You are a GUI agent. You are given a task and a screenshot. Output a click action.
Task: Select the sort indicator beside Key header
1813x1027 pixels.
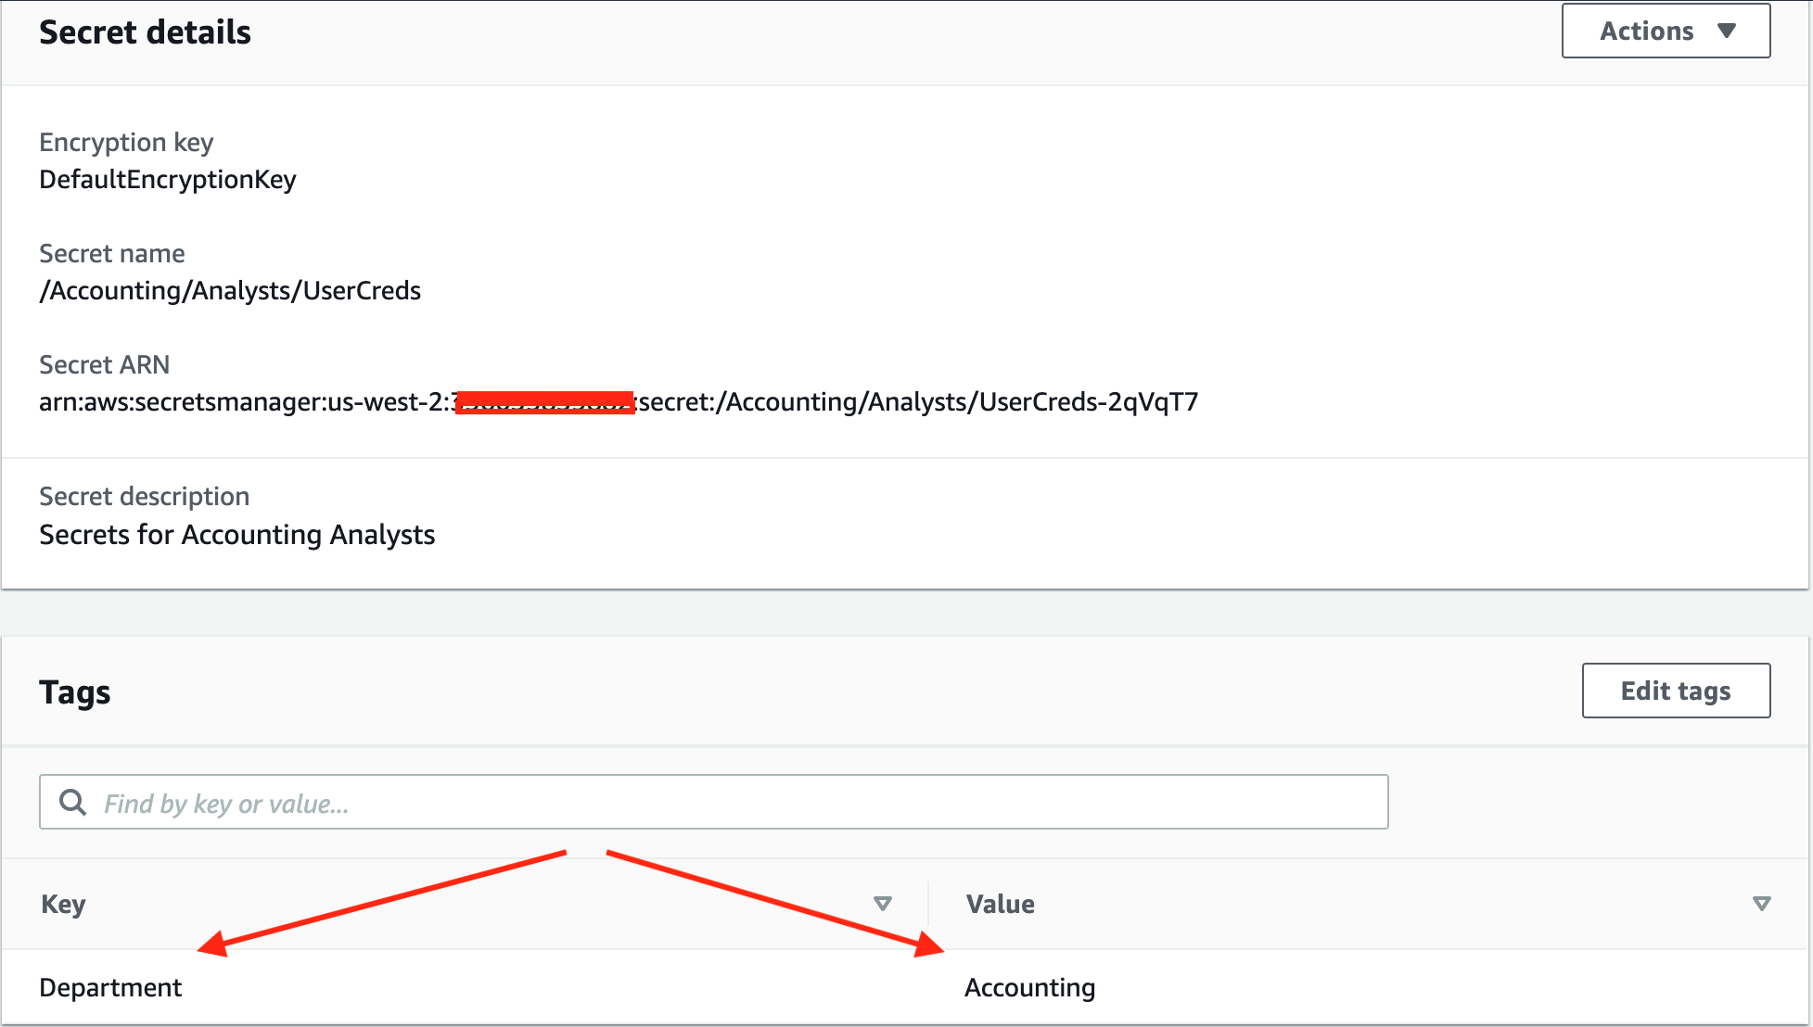click(x=882, y=902)
